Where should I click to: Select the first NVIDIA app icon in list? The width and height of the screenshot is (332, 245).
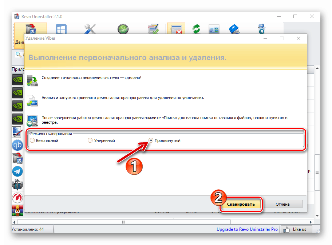coord(17,80)
